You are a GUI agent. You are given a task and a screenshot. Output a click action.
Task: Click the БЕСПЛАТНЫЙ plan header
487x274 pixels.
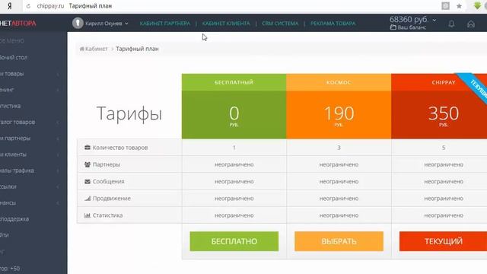234,82
